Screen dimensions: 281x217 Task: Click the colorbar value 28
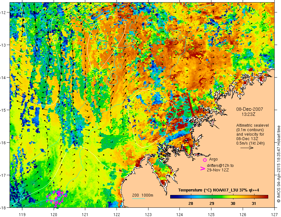click(191, 203)
